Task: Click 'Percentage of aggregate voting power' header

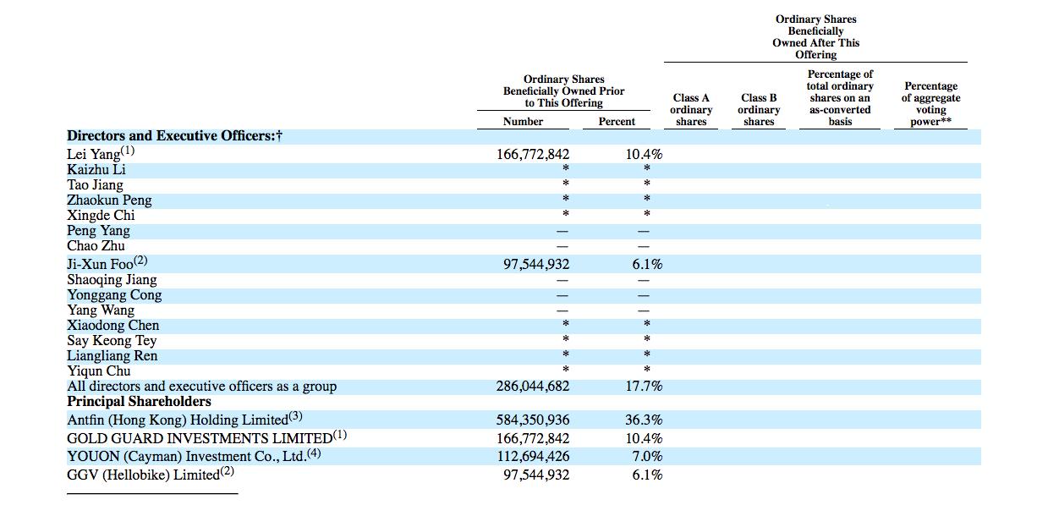Action: coord(930,104)
